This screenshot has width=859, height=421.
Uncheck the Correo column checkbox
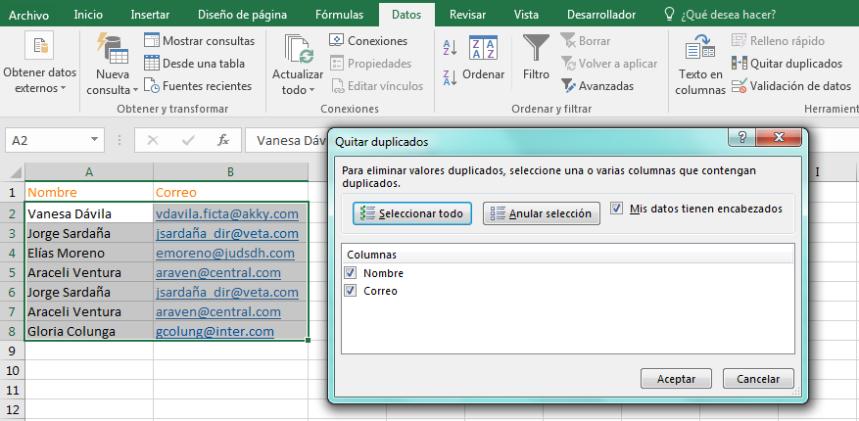click(351, 291)
